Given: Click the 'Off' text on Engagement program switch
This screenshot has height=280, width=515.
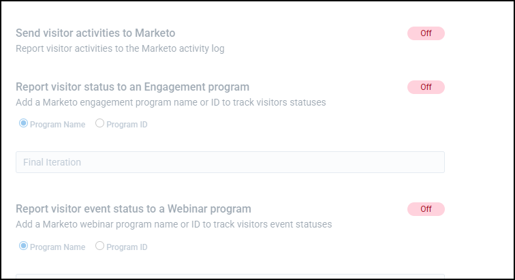Looking at the screenshot, I should [426, 87].
